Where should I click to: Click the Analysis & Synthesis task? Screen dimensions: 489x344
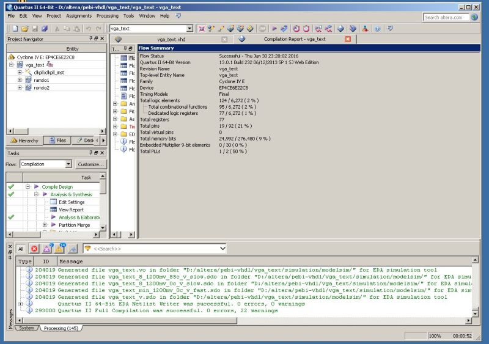click(x=71, y=194)
